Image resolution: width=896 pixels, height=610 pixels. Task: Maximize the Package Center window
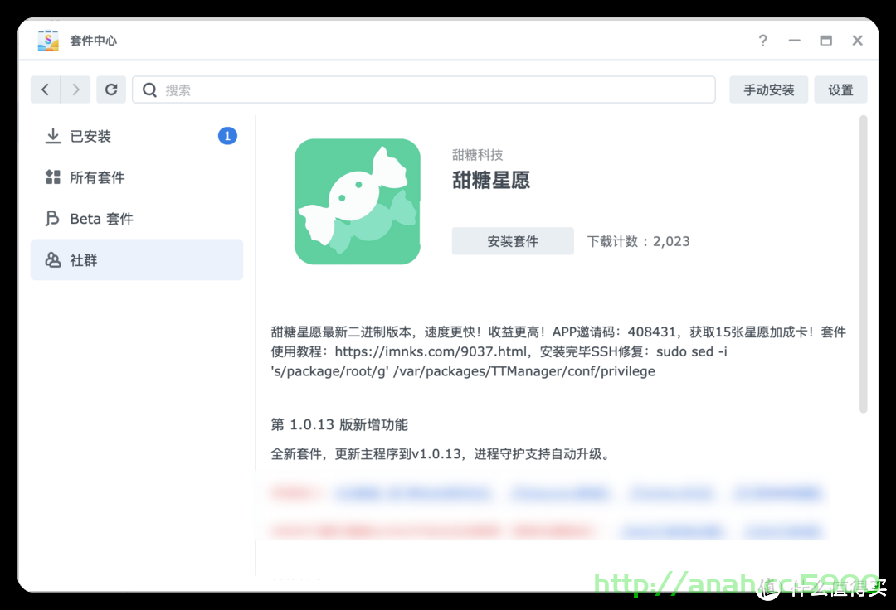pyautogui.click(x=825, y=41)
